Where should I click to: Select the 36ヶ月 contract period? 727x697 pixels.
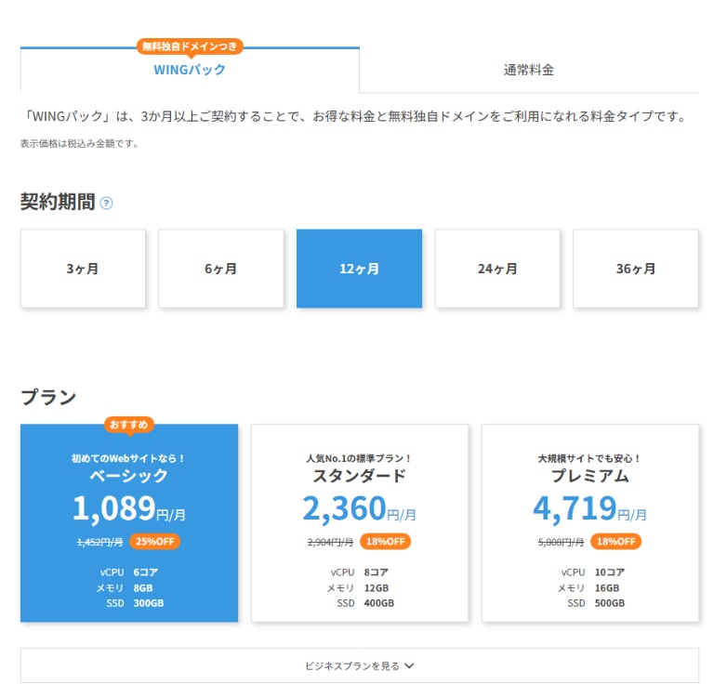click(636, 269)
